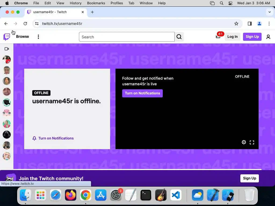Launch Firefox from the dock
275x206 pixels.
coord(71,195)
